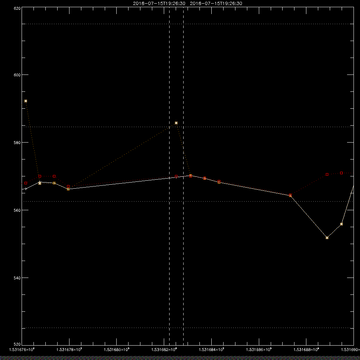
Task: Pick the lowest data point near 552
Action: tap(327, 238)
